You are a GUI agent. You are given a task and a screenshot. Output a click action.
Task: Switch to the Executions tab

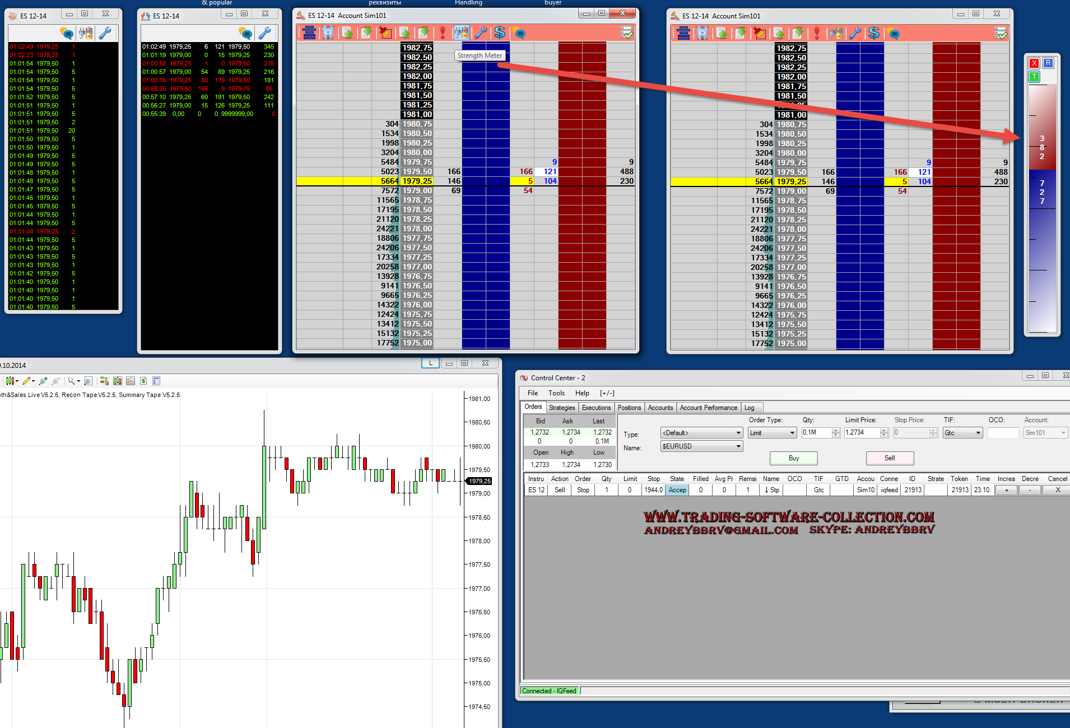point(596,408)
